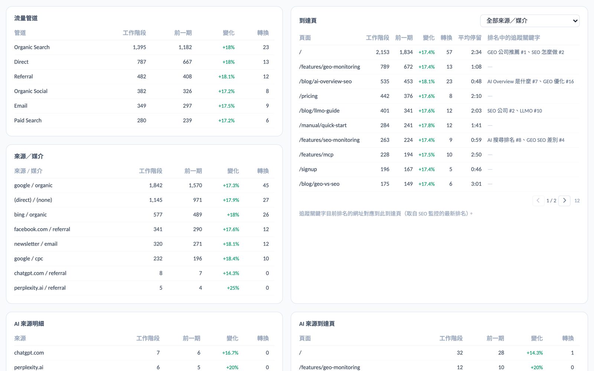Click the 1 / 2 page indicator

[551, 201]
